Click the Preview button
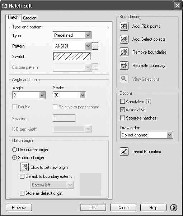Screen dimensions: 183x216 pyautogui.click(x=19, y=208)
